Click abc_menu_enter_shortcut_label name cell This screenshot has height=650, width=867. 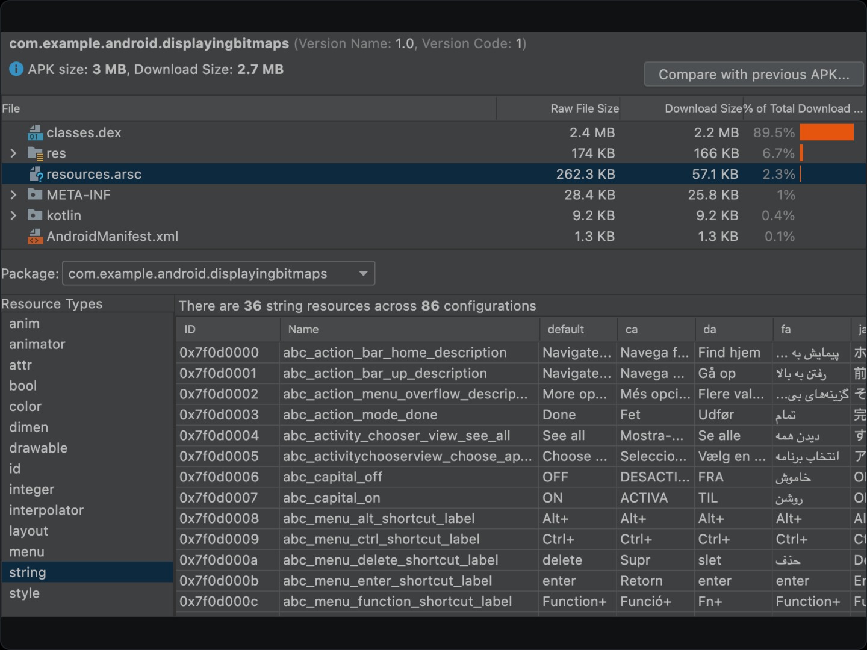click(x=410, y=581)
